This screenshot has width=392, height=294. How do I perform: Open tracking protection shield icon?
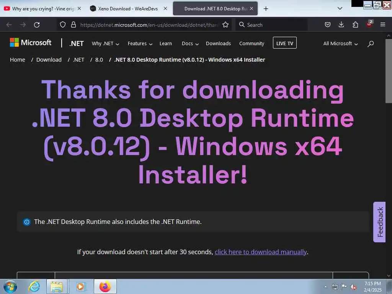63,24
